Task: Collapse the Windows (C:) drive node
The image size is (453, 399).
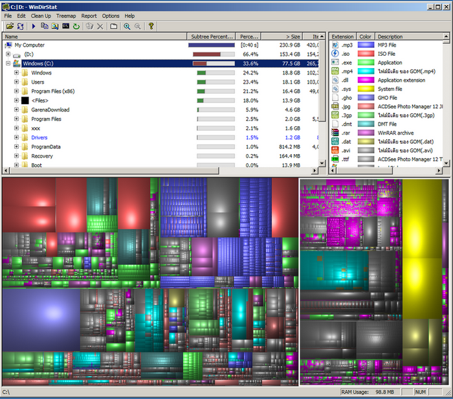Action: click(8, 63)
